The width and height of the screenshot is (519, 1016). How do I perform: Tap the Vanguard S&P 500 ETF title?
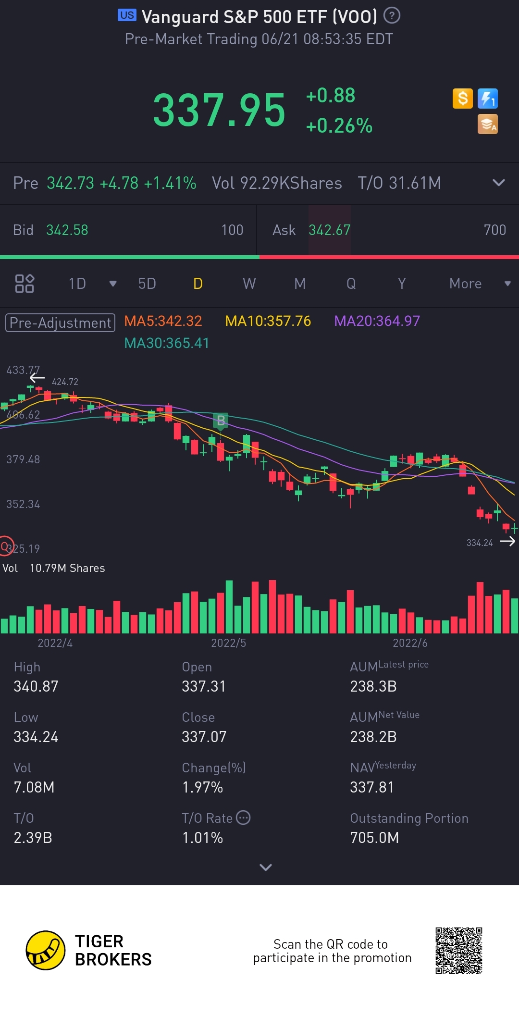(x=259, y=17)
